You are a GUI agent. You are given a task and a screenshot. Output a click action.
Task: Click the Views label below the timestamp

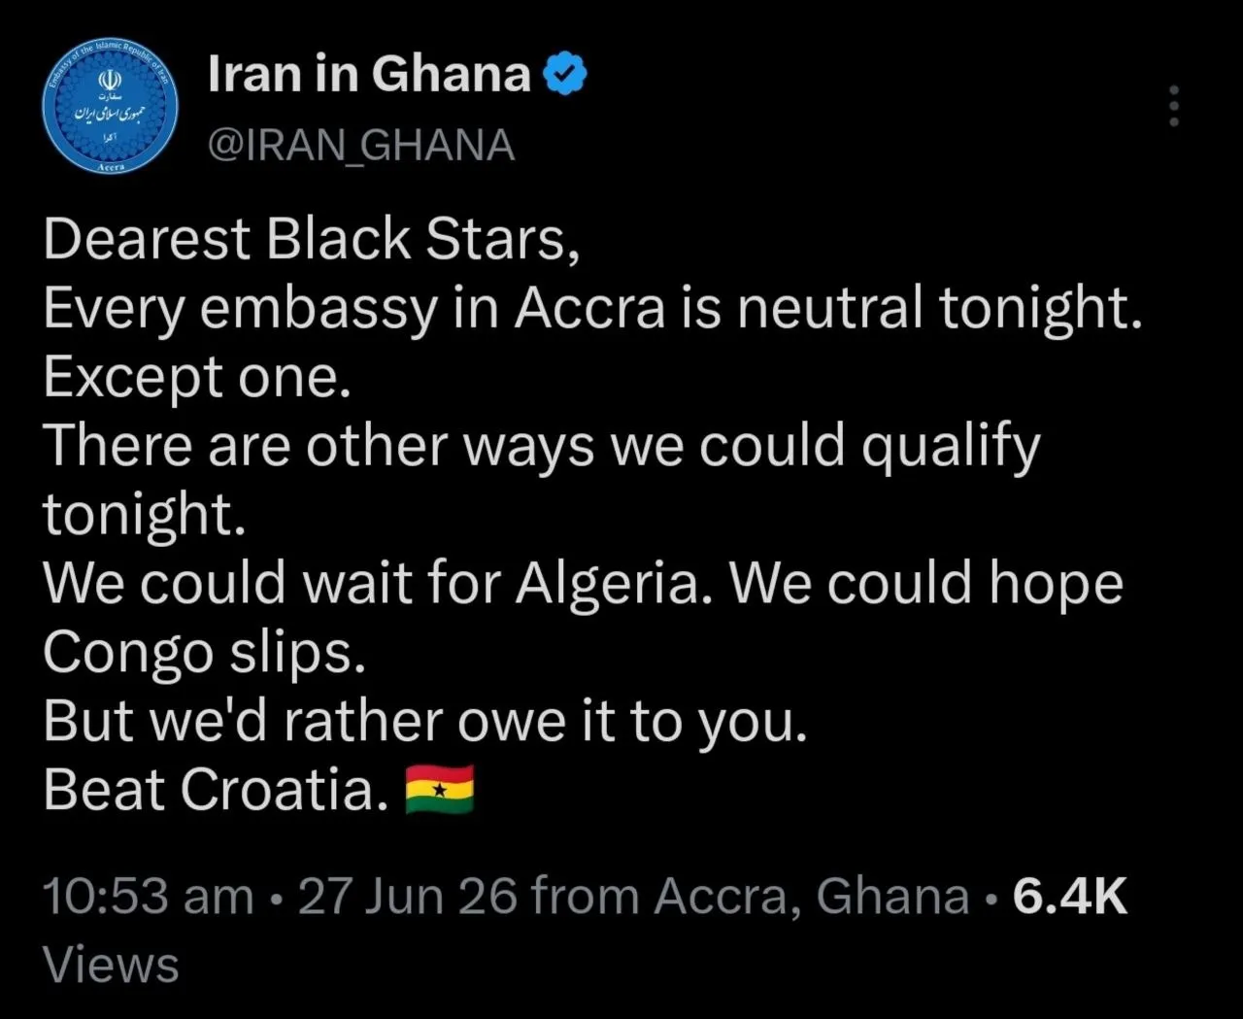click(x=111, y=965)
